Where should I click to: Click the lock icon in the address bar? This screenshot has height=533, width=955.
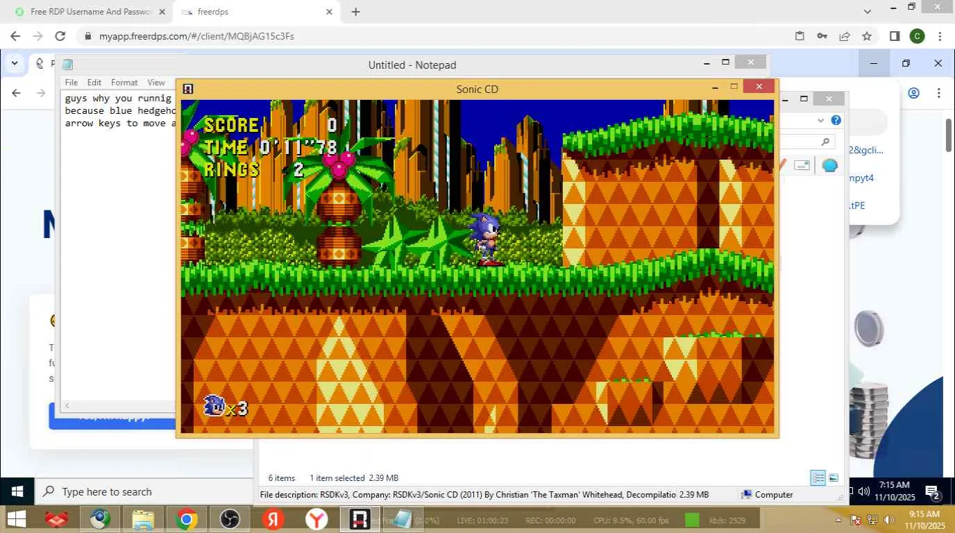(88, 36)
